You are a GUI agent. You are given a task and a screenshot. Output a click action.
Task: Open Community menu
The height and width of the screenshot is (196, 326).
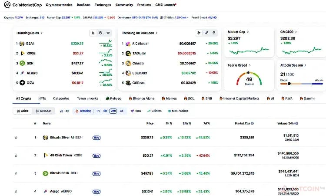pyautogui.click(x=124, y=5)
